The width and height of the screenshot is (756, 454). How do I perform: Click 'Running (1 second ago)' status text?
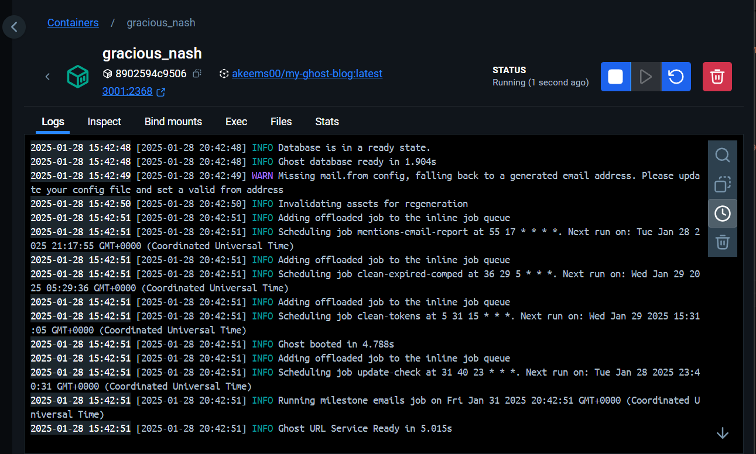point(541,83)
